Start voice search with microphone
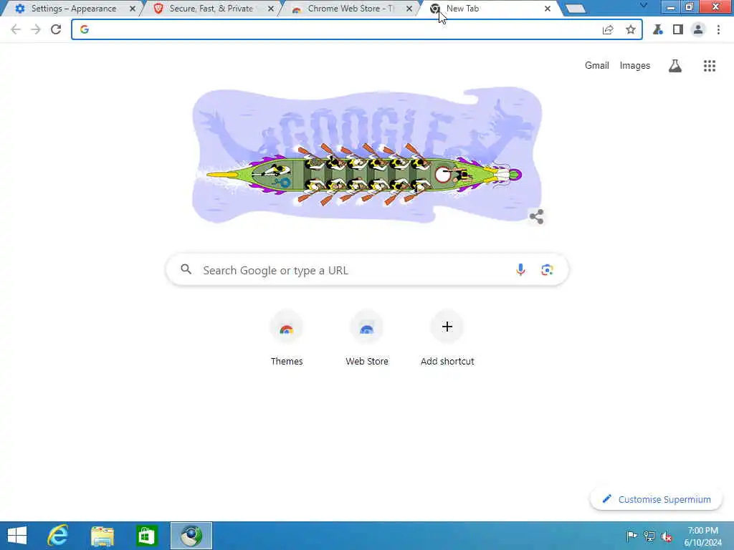 coord(520,270)
